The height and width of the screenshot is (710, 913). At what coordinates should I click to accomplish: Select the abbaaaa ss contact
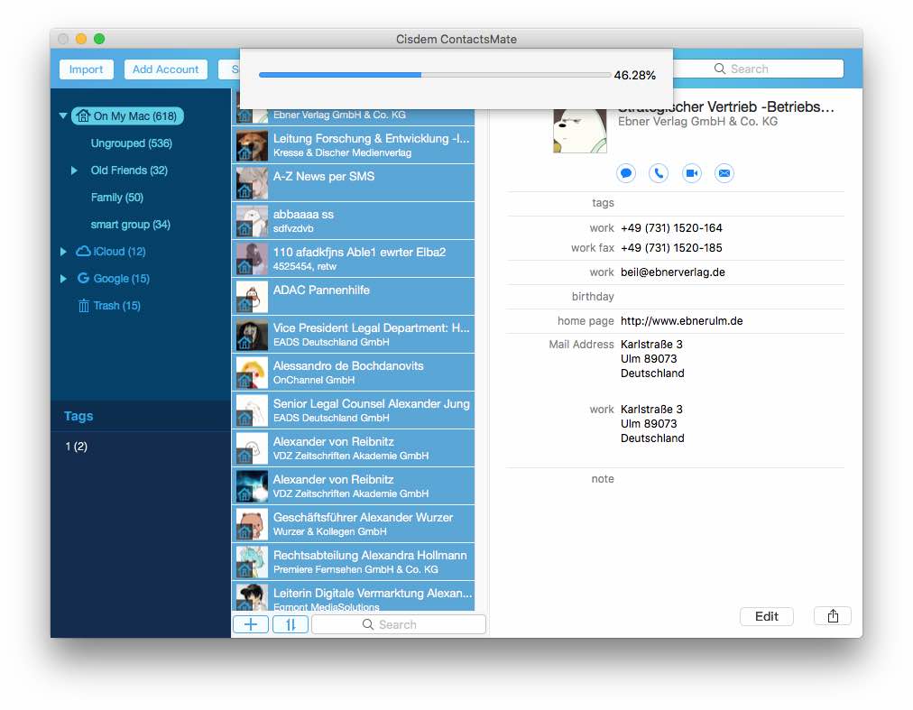click(x=354, y=221)
